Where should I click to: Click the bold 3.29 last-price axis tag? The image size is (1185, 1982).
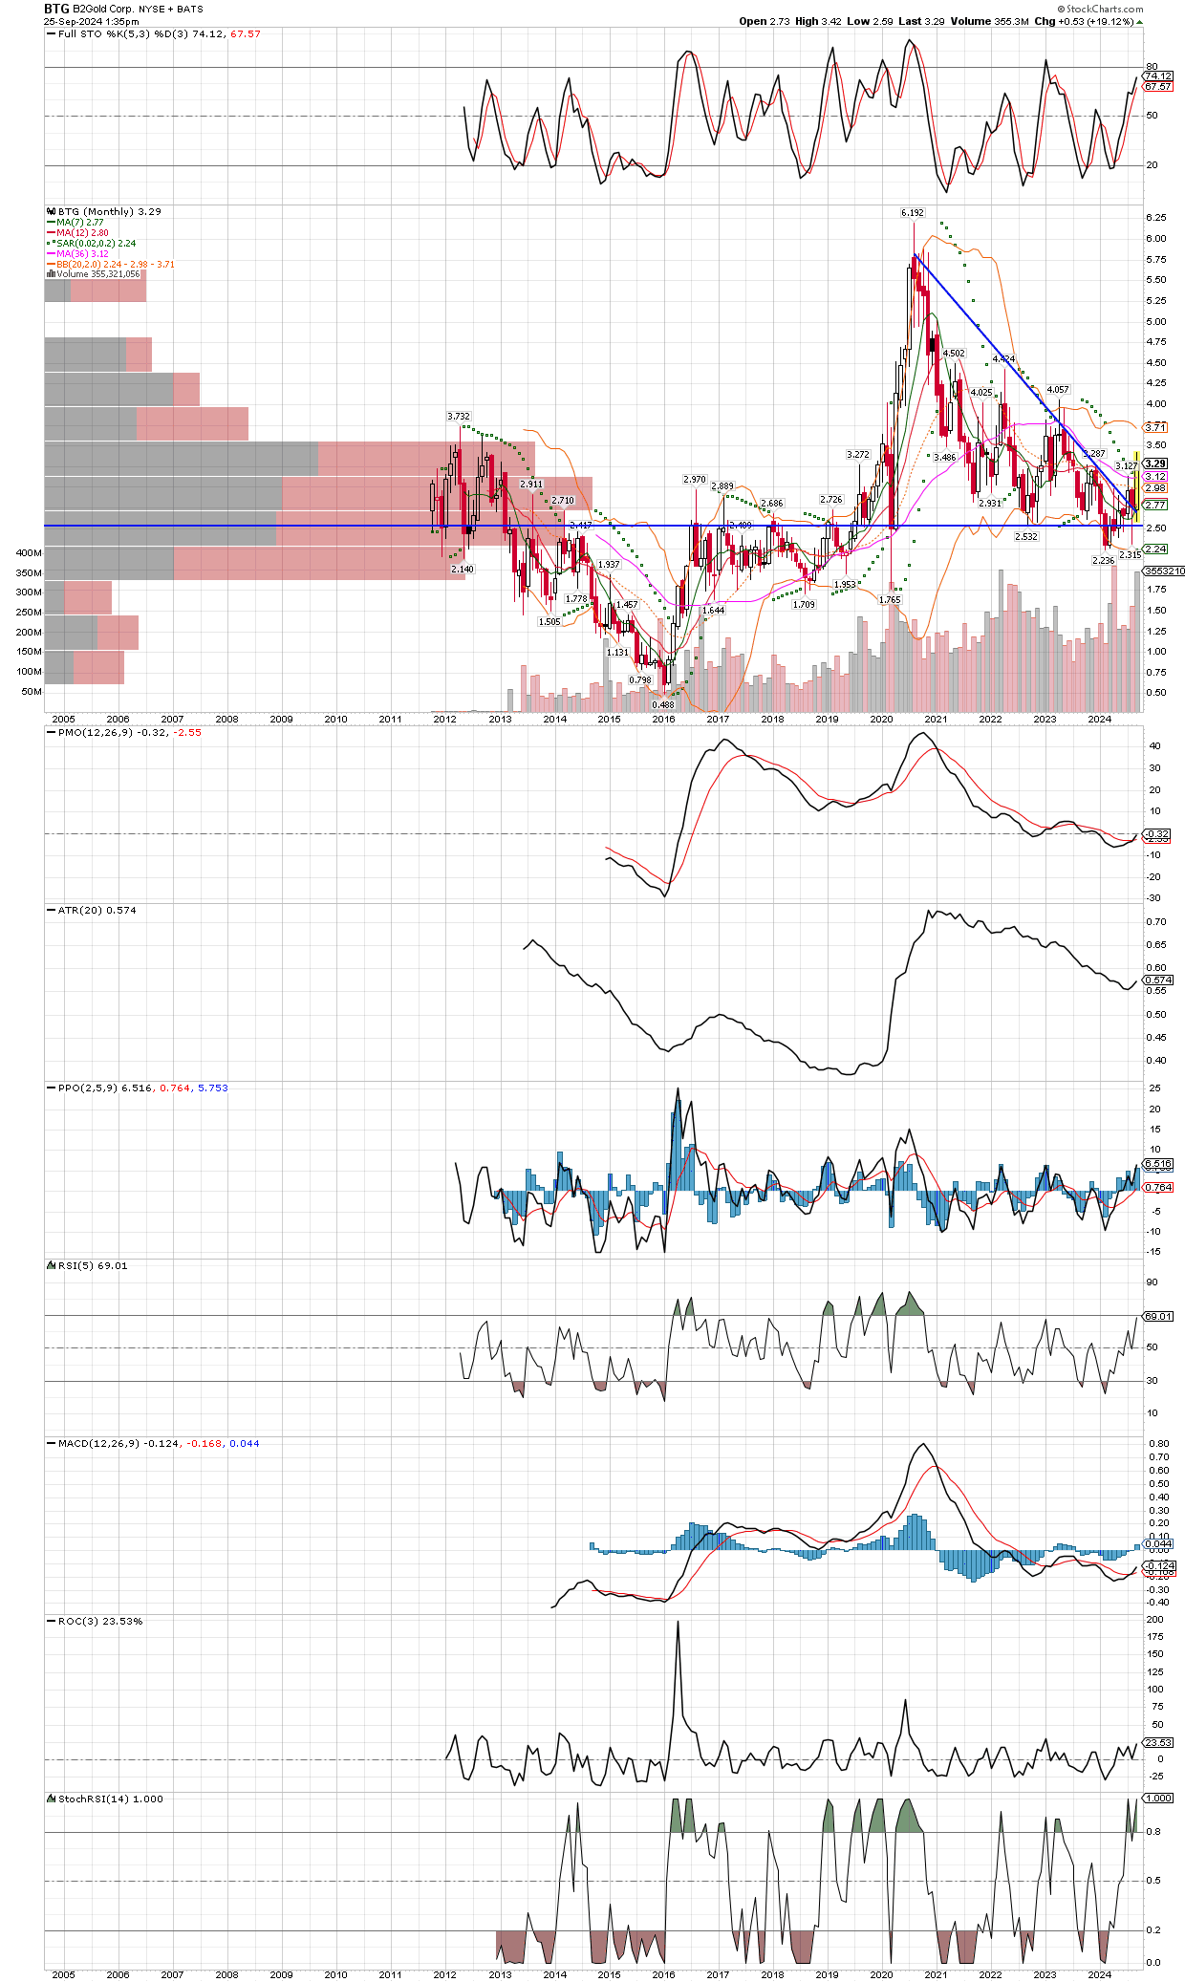click(x=1155, y=463)
